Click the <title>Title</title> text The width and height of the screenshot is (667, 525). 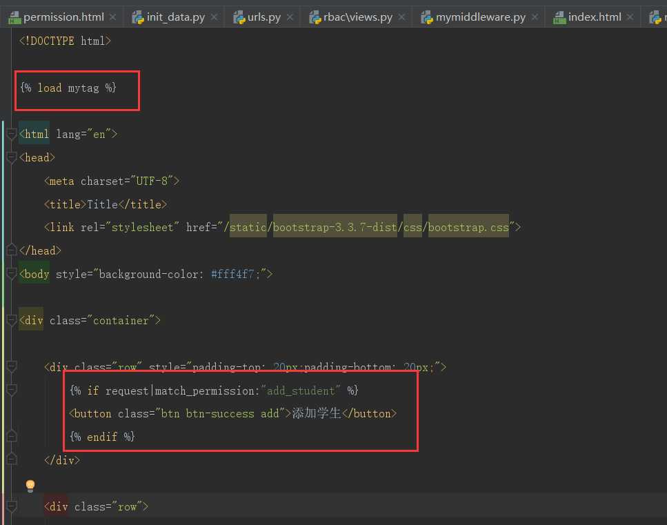106,204
